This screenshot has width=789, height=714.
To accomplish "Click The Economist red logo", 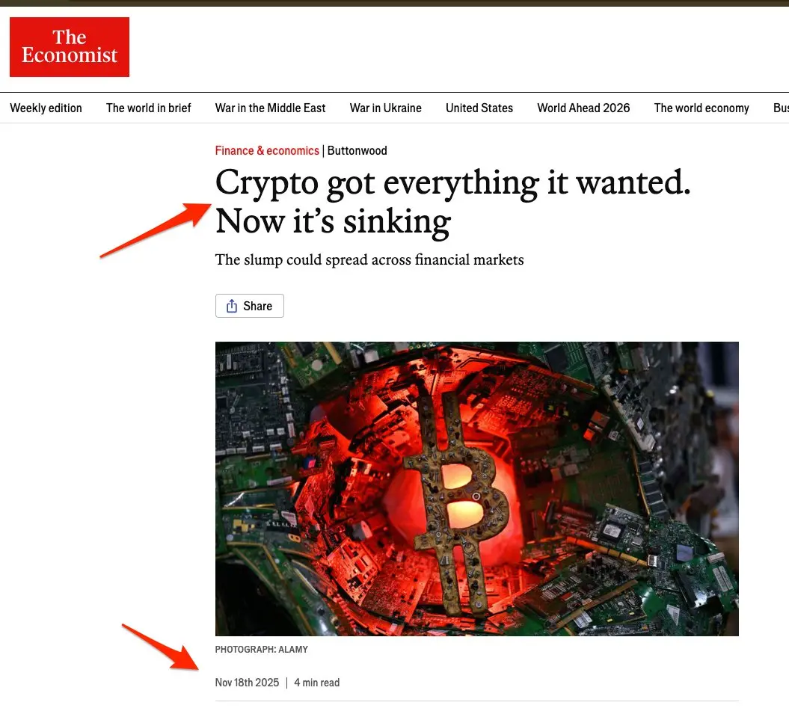I will [x=70, y=47].
